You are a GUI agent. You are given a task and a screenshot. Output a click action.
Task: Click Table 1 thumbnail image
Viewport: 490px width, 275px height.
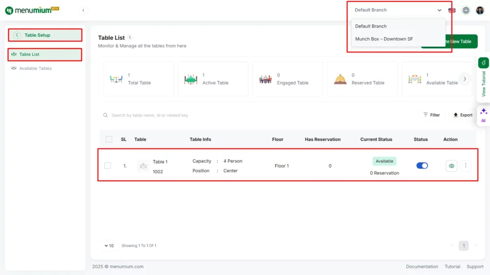click(143, 166)
